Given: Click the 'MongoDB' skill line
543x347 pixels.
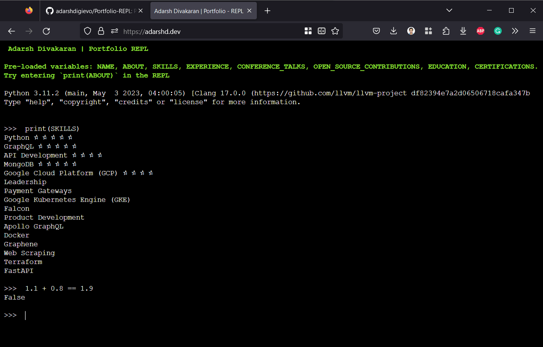Looking at the screenshot, I should point(40,164).
